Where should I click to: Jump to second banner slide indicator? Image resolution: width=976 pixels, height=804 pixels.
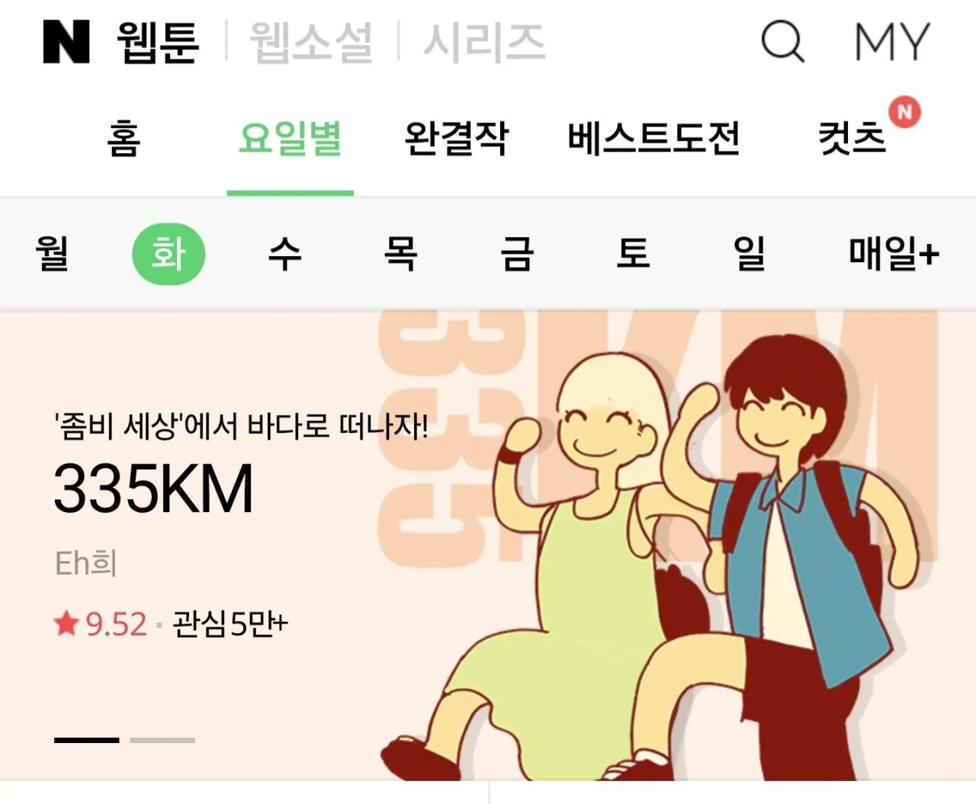point(162,740)
